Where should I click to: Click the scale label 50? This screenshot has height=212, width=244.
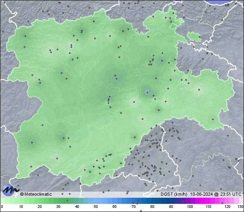point(96,207)
